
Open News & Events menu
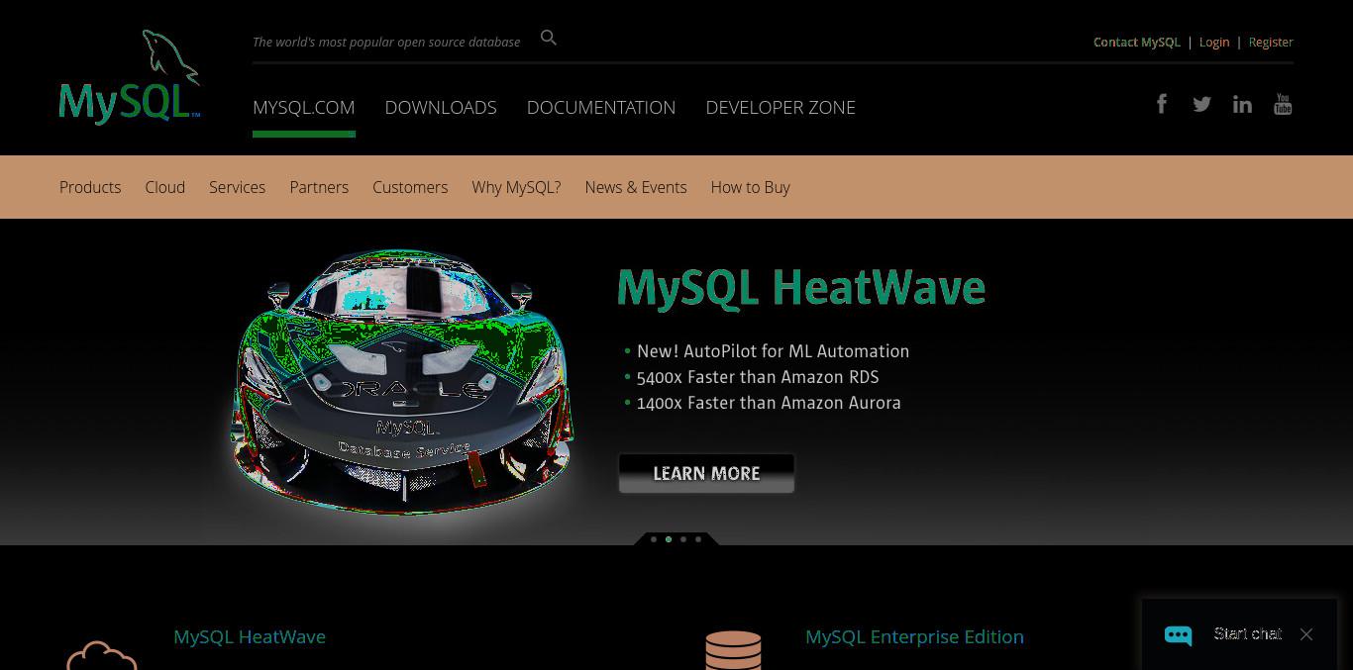point(636,187)
